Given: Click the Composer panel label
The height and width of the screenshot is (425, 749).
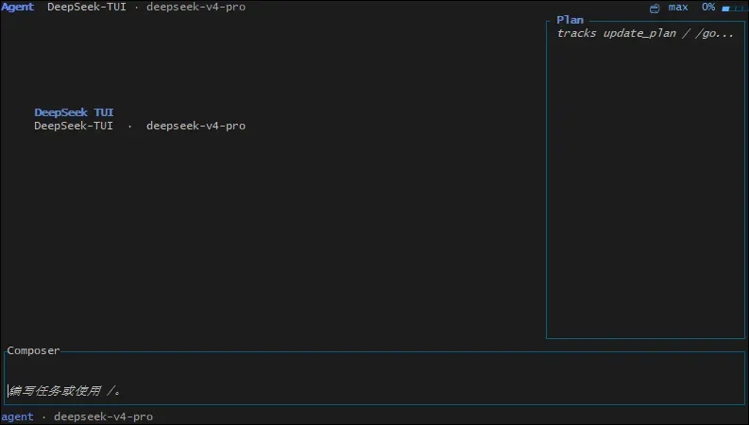Looking at the screenshot, I should point(33,350).
